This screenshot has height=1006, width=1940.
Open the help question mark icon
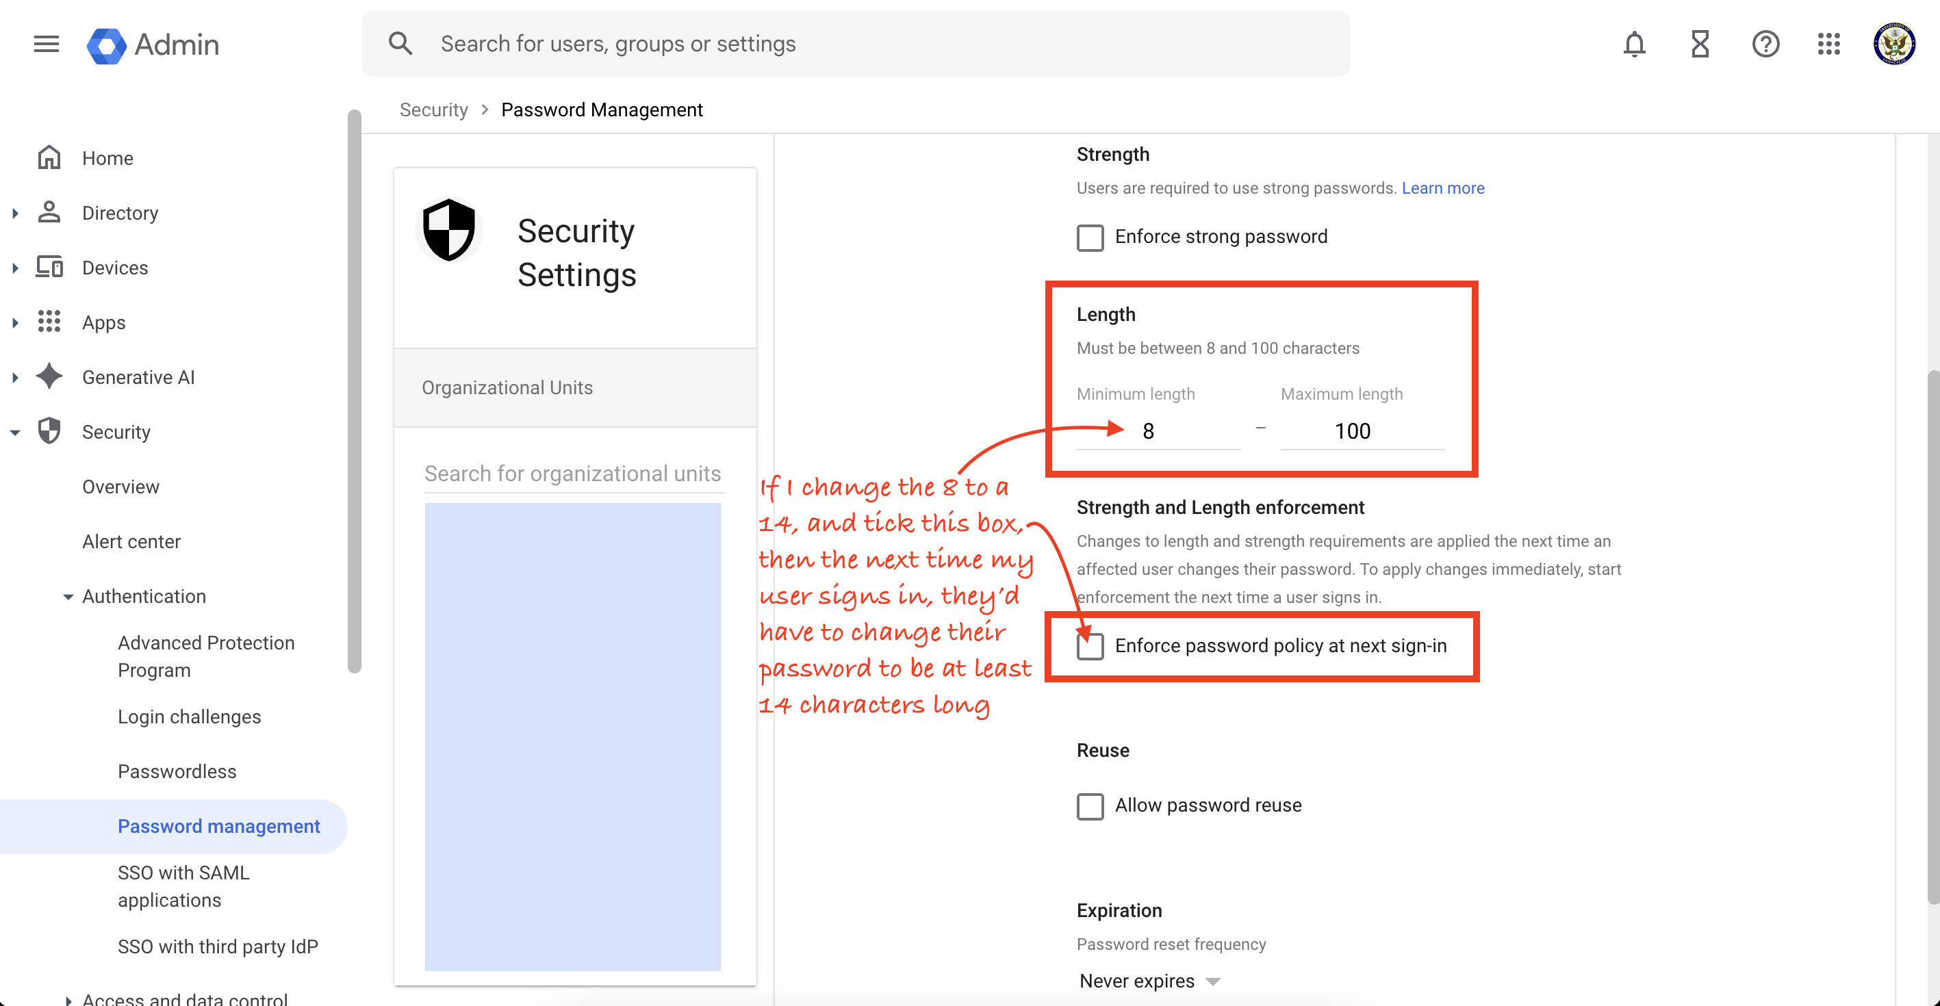(x=1765, y=44)
